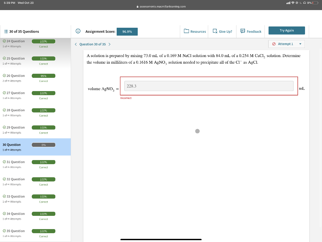Click Question 30 of 35 label
The height and width of the screenshot is (242, 322).
93,44
